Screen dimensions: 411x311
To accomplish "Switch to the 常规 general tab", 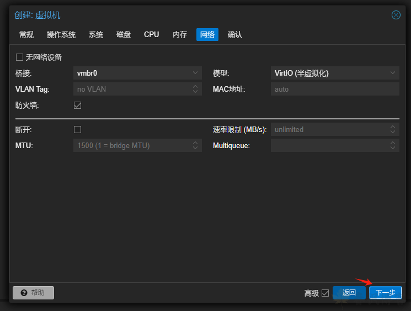I will (x=26, y=34).
